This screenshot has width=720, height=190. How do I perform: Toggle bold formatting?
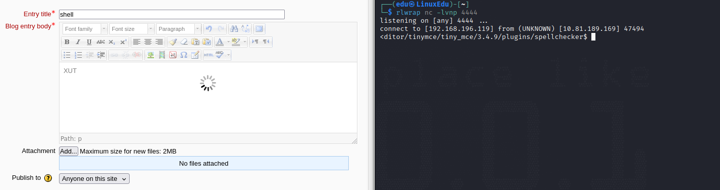point(67,42)
